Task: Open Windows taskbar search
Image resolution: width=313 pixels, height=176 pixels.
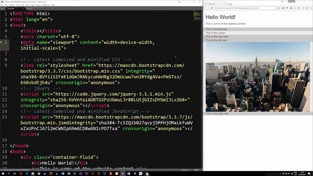Action: (x=9, y=174)
